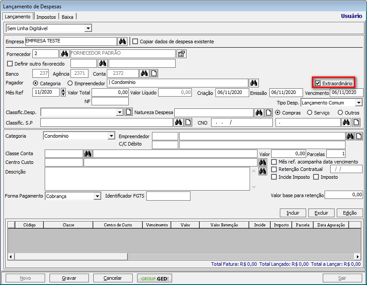Create new Classific.Desp. with document icon
Viewport: 367px width, 285px height.
coord(128,112)
